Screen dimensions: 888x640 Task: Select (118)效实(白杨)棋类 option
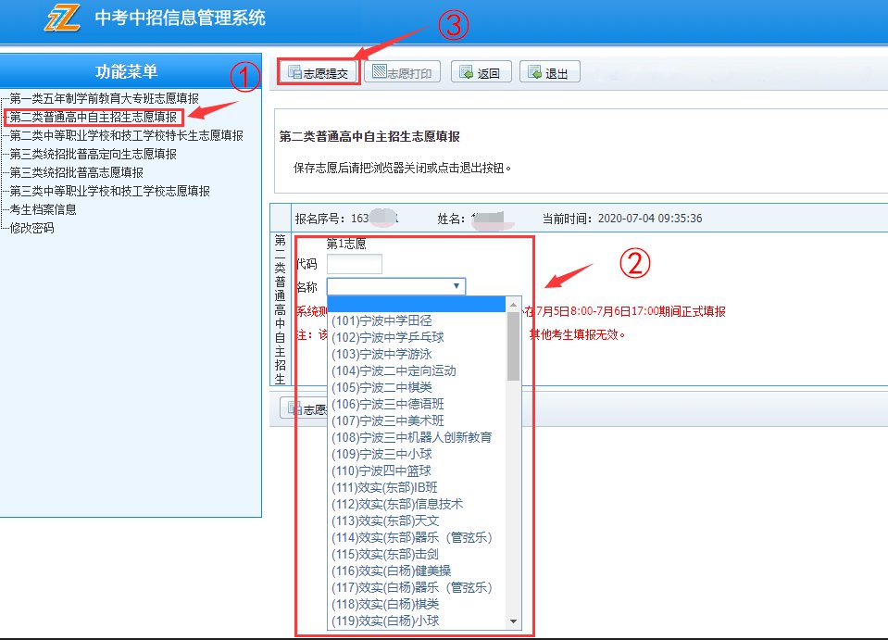click(x=417, y=604)
